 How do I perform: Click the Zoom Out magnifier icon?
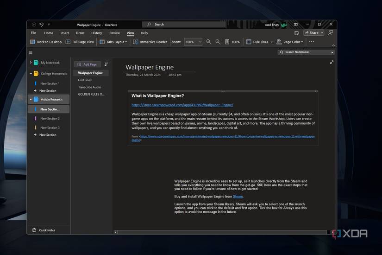coord(218,42)
